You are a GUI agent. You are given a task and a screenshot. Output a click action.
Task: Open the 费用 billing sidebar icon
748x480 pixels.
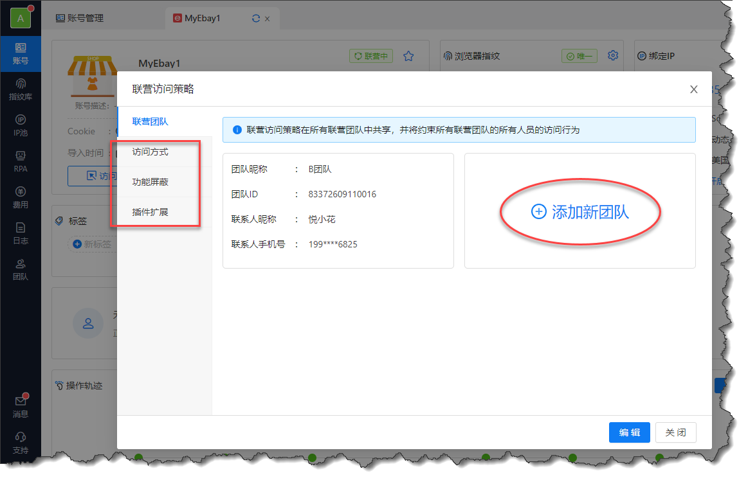[x=21, y=198]
